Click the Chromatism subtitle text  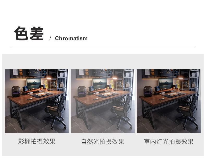click(71, 38)
